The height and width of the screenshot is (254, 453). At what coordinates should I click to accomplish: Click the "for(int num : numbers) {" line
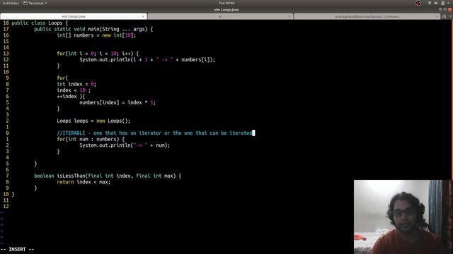coord(91,139)
